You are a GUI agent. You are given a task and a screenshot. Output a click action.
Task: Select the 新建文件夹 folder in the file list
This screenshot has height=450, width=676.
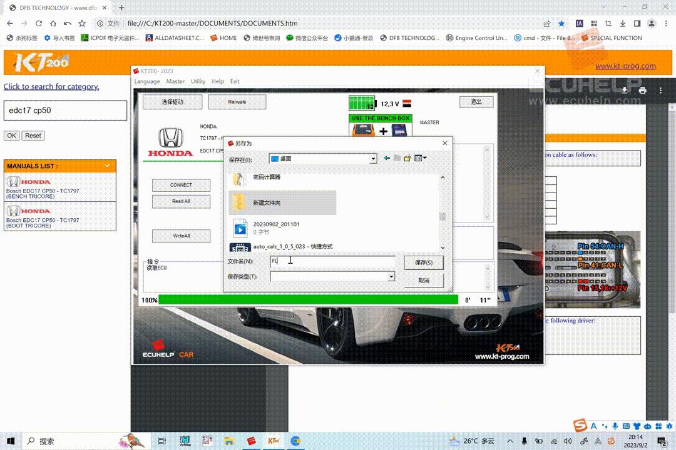tap(282, 203)
